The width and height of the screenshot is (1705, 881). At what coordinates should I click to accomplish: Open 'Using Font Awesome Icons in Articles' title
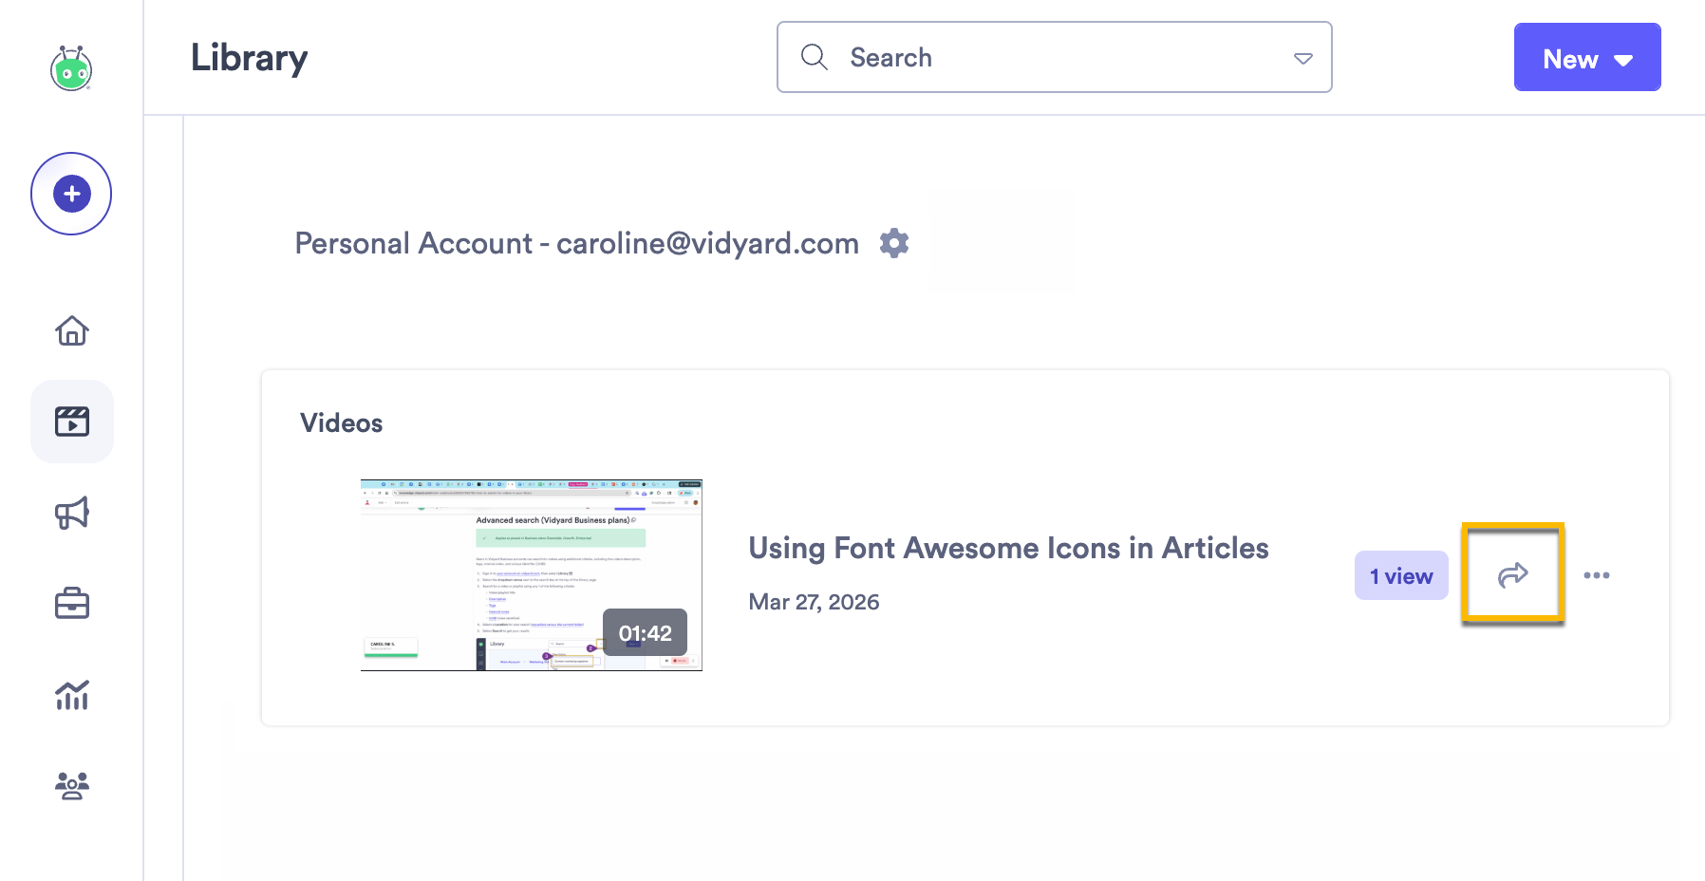[x=1008, y=548]
